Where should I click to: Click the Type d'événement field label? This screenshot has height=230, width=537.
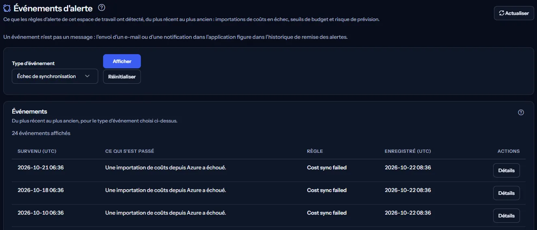[x=33, y=63]
